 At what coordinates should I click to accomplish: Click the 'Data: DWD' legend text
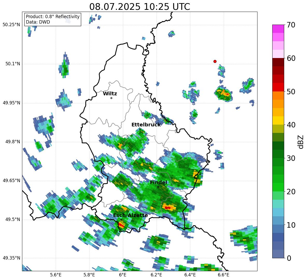tap(38, 22)
